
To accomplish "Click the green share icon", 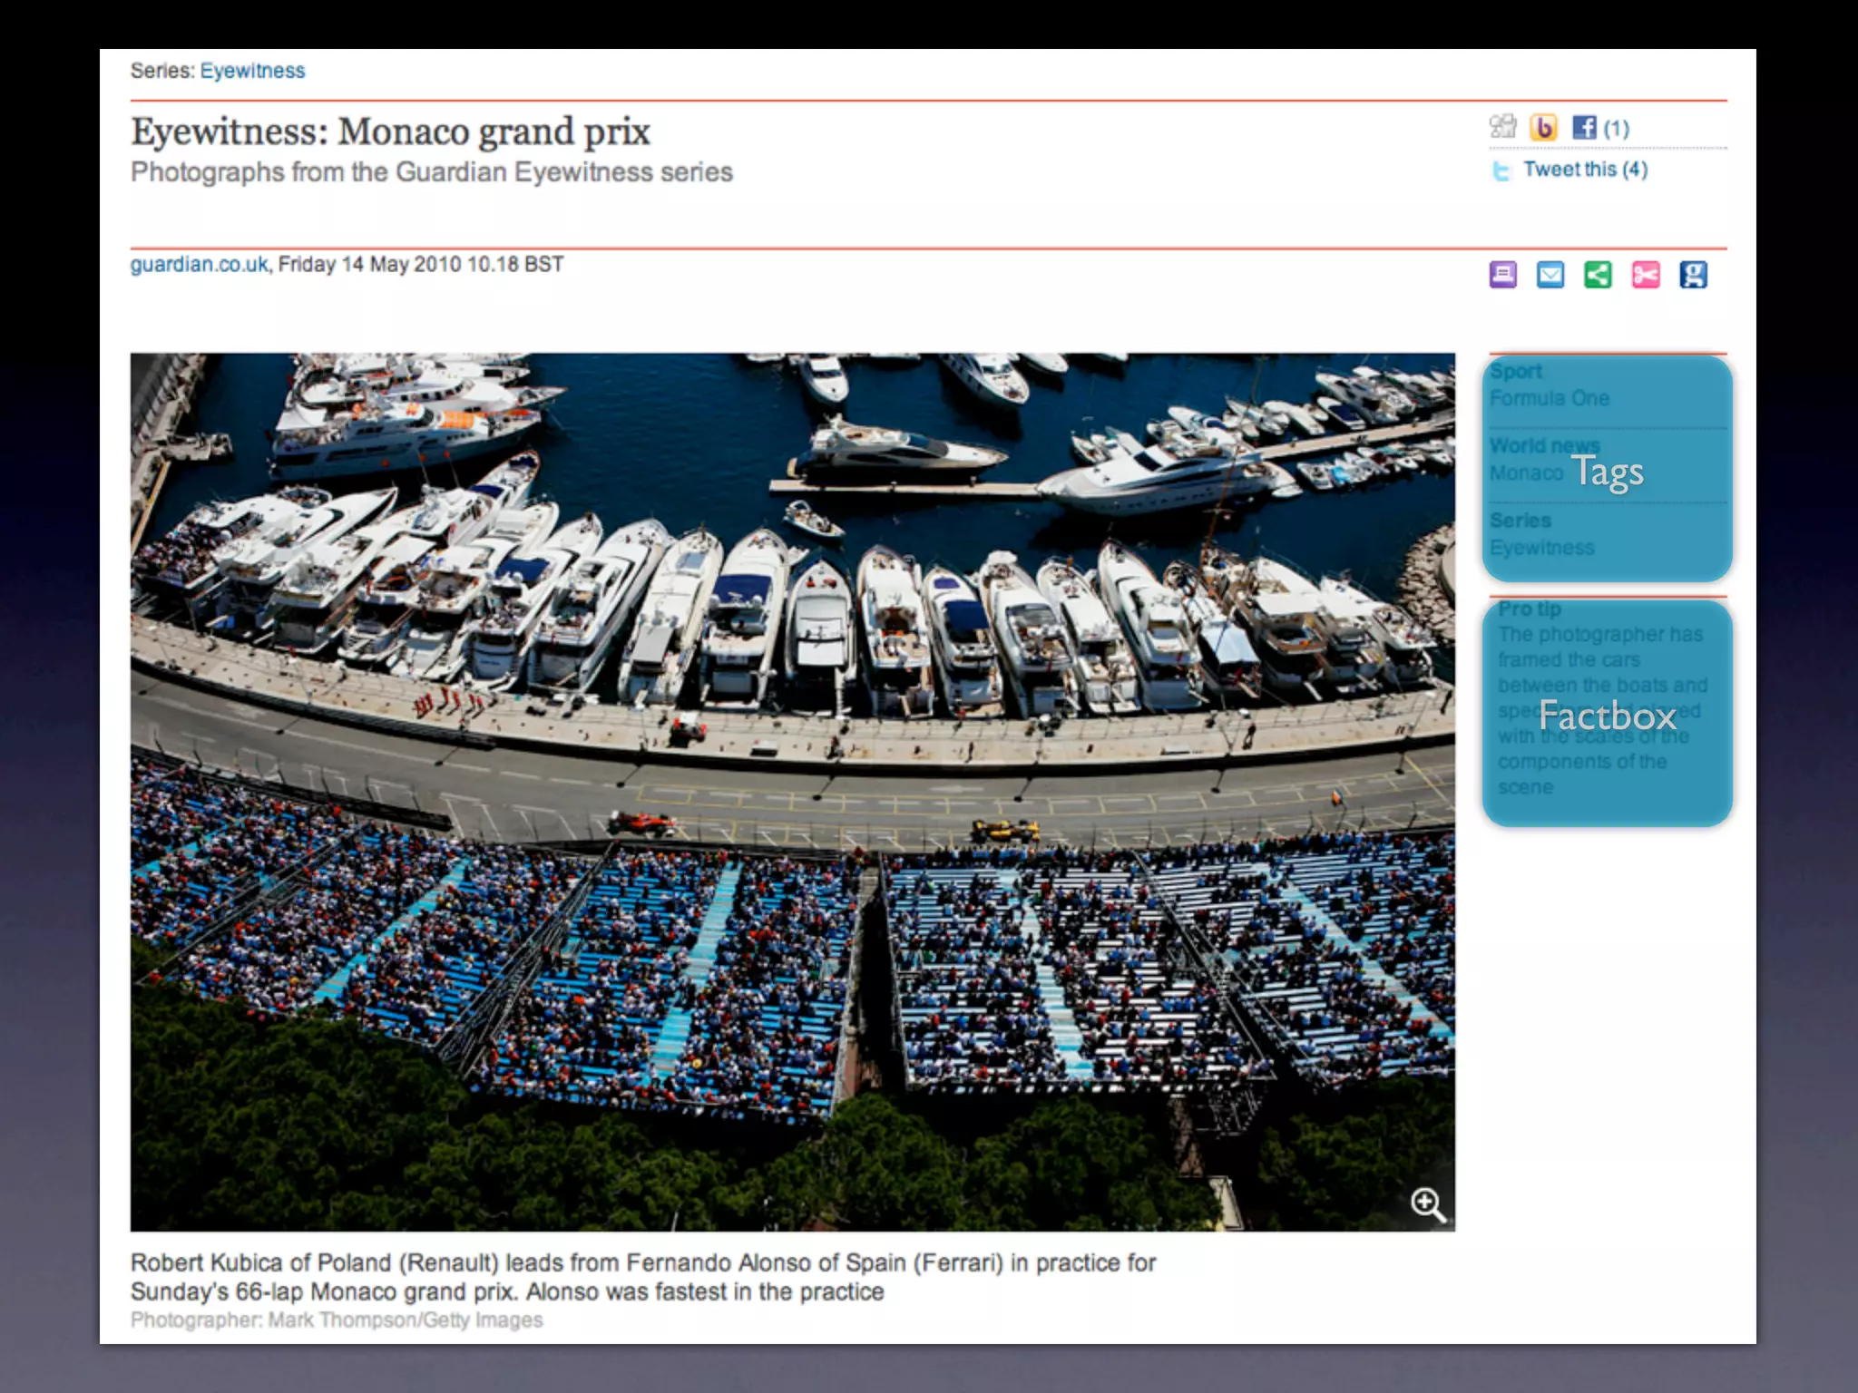I will tap(1598, 274).
